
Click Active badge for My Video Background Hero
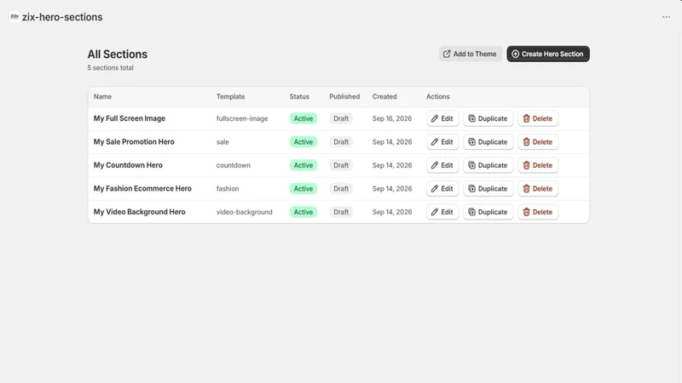(303, 212)
